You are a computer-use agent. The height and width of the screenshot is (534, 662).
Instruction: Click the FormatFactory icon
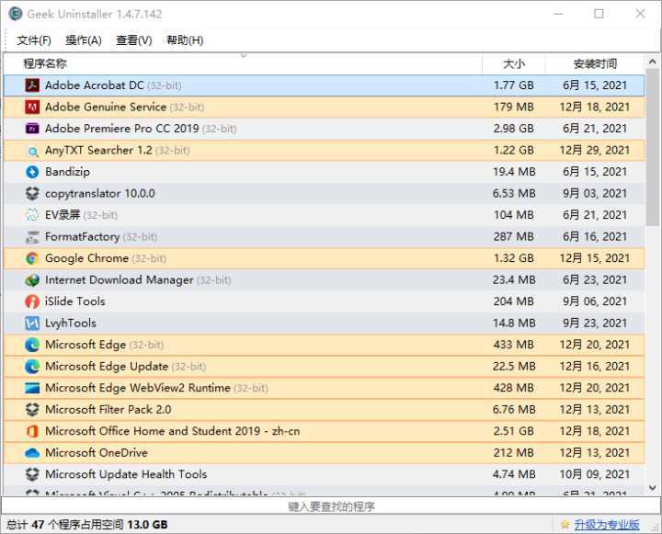[x=32, y=237]
